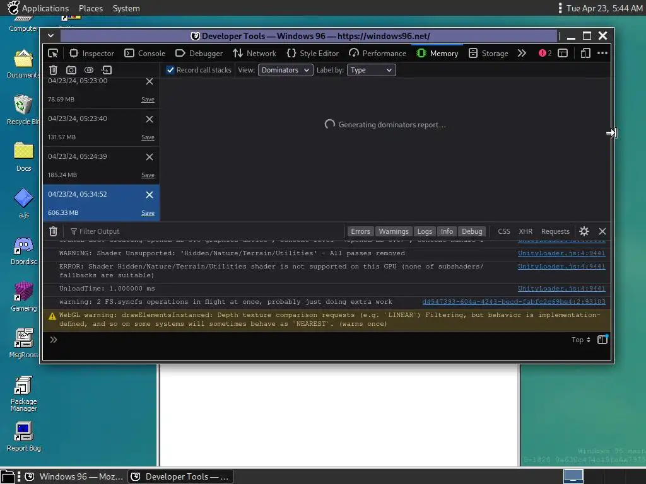Open the Storage tab
Viewport: 646px width, 484px height.
click(x=489, y=54)
